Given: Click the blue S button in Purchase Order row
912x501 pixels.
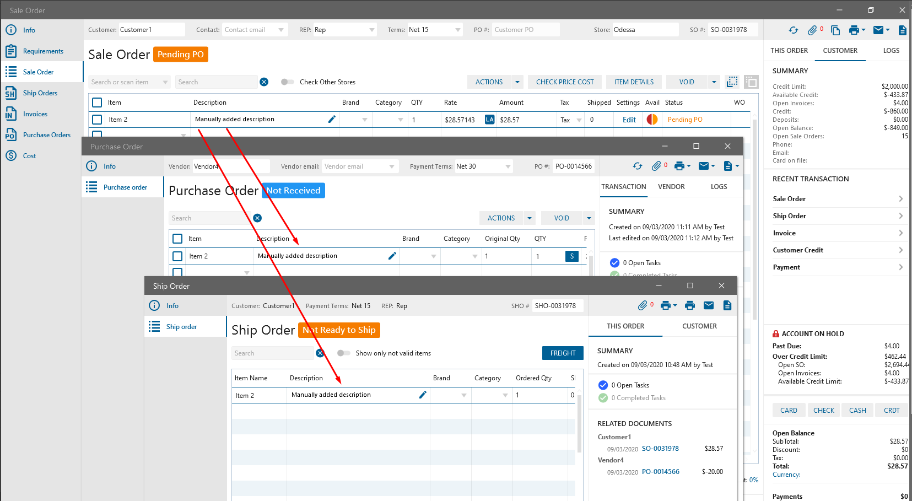Looking at the screenshot, I should click(x=572, y=256).
